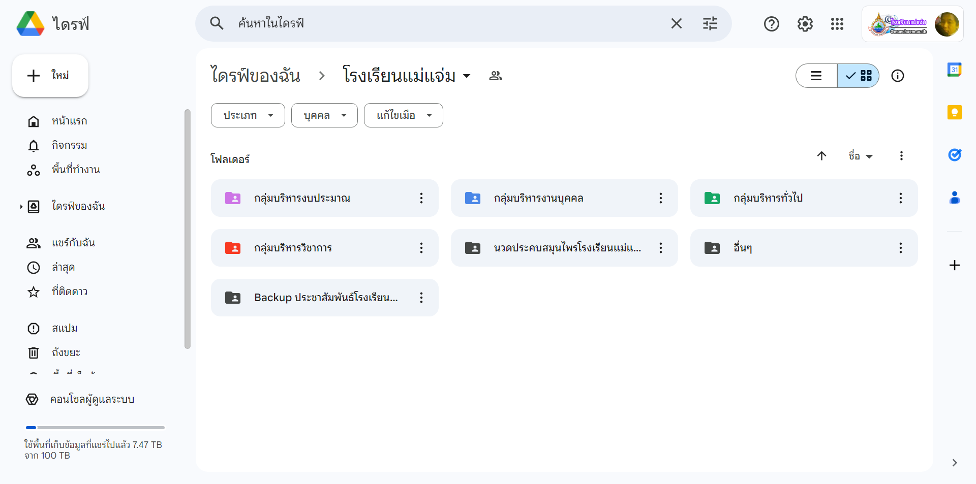Image resolution: width=976 pixels, height=484 pixels.
Task: Click the ใหม่ button
Action: [x=50, y=76]
